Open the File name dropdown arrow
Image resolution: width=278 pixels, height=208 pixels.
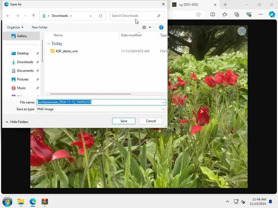coord(163,102)
